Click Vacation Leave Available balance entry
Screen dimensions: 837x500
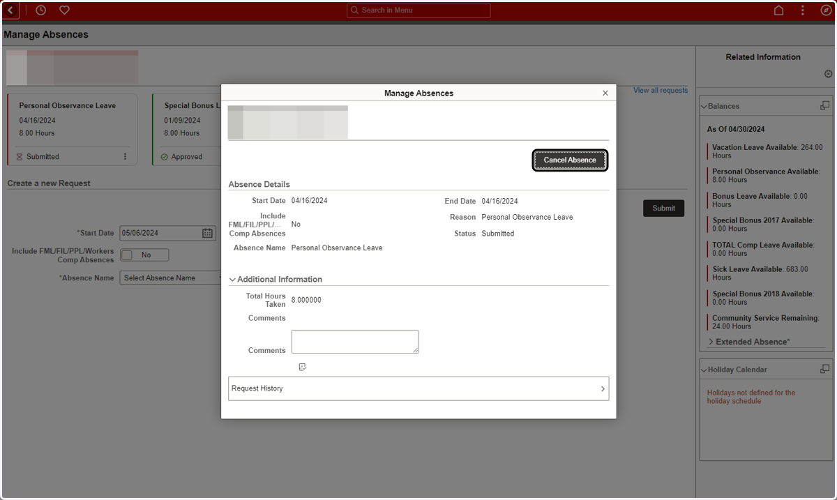pyautogui.click(x=767, y=151)
